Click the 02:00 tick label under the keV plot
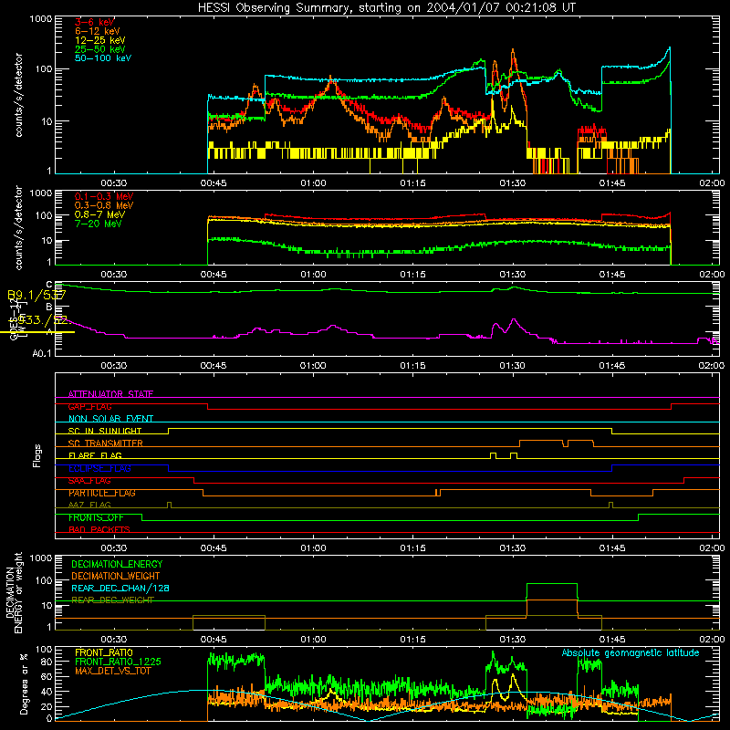 (x=712, y=183)
